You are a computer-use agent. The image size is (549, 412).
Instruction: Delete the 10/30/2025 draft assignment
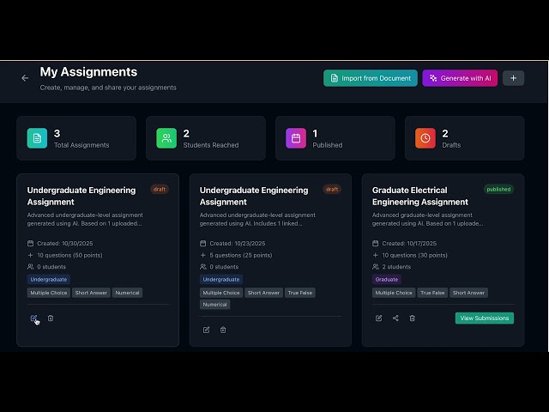point(51,318)
